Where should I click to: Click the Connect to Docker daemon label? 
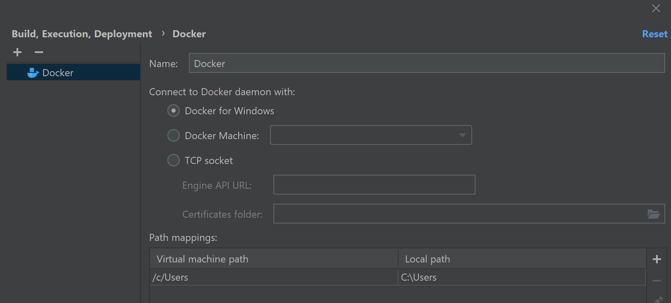click(222, 92)
